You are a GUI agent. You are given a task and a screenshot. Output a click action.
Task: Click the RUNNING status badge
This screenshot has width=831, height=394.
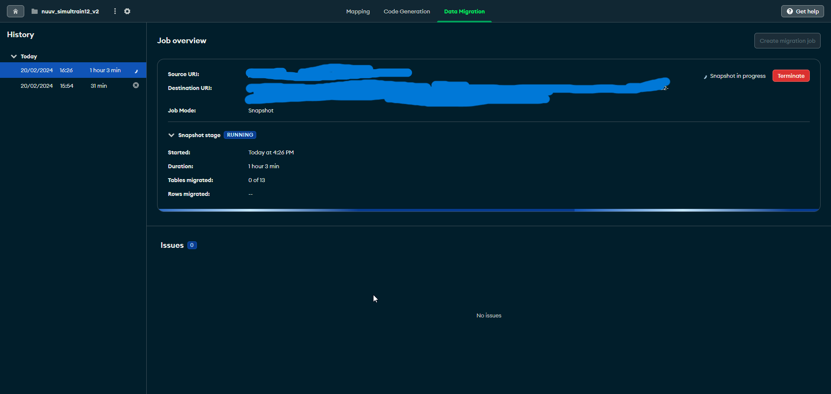(x=240, y=135)
